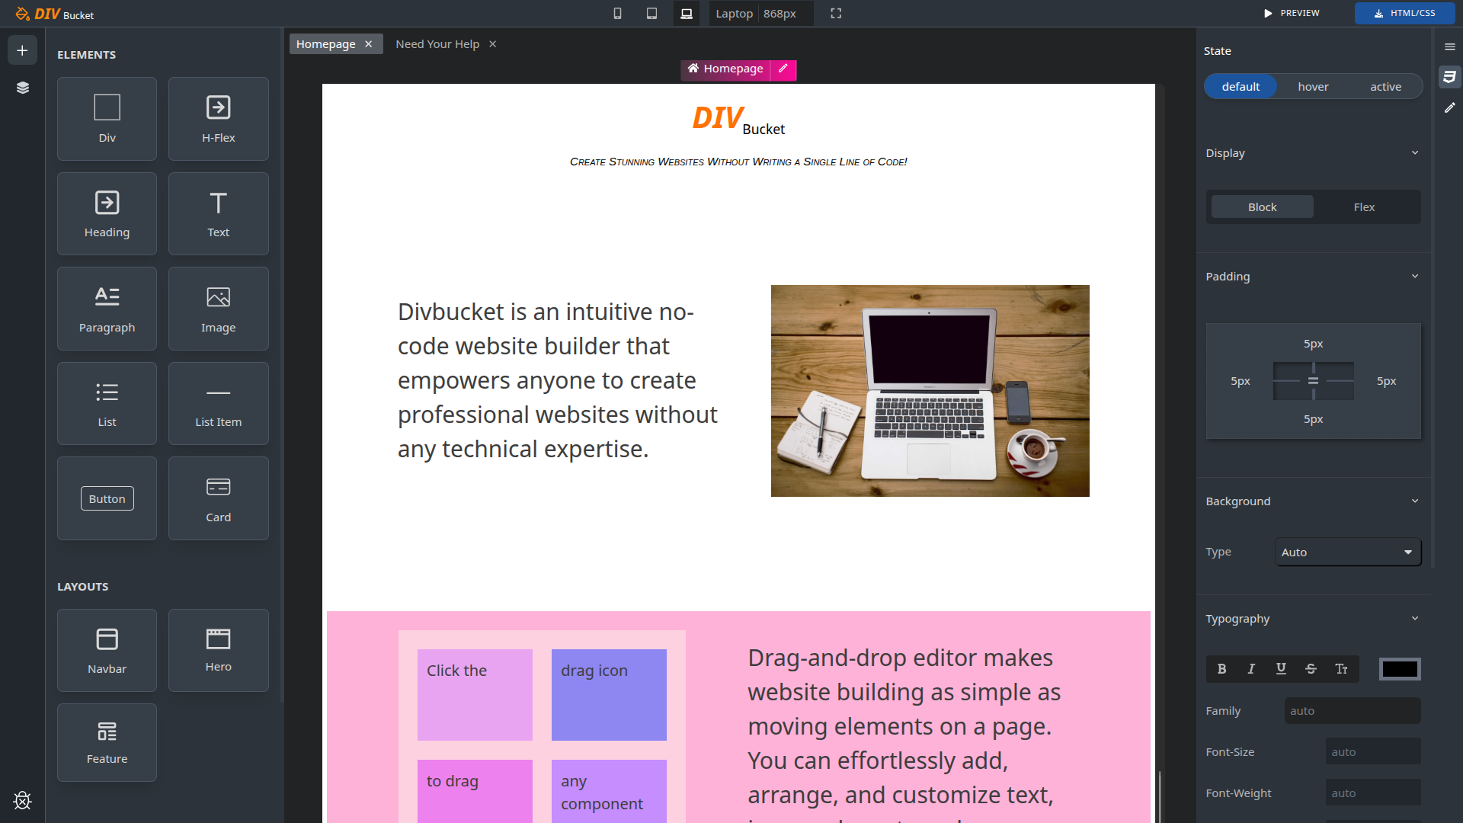The image size is (1463, 823).
Task: Add a Div element
Action: pos(107,119)
